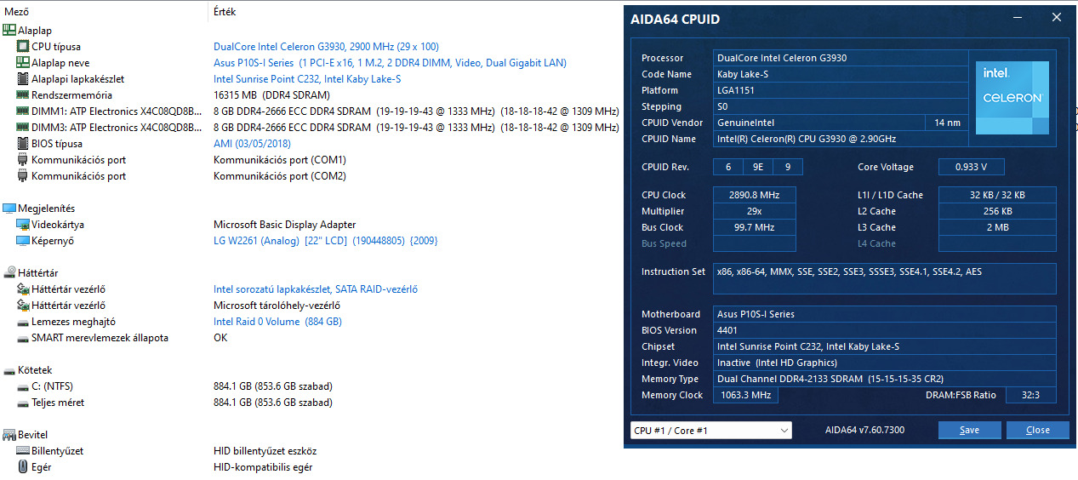This screenshot has width=1078, height=480.
Task: Click the Videokártya graphics card icon
Action: tap(23, 225)
